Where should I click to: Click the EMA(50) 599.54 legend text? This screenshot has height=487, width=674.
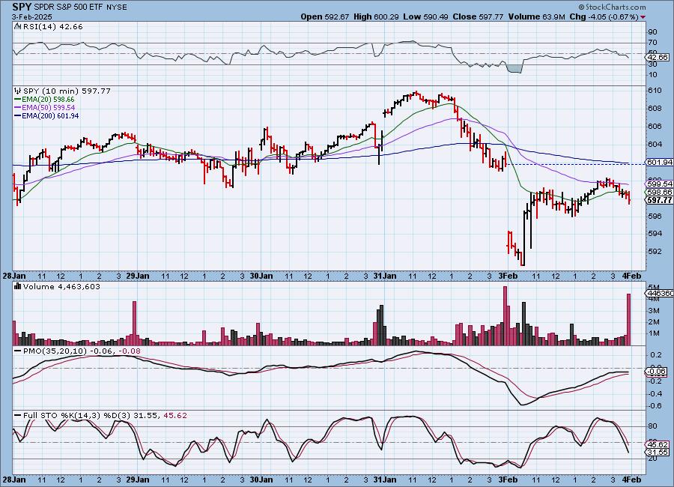48,108
